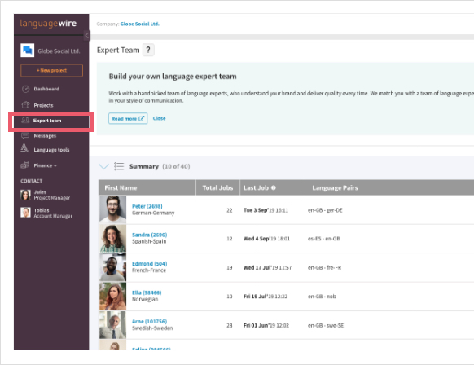
Task: Click 'Wed 17 Jul'19 11:57' last job date
Action: [x=267, y=267]
